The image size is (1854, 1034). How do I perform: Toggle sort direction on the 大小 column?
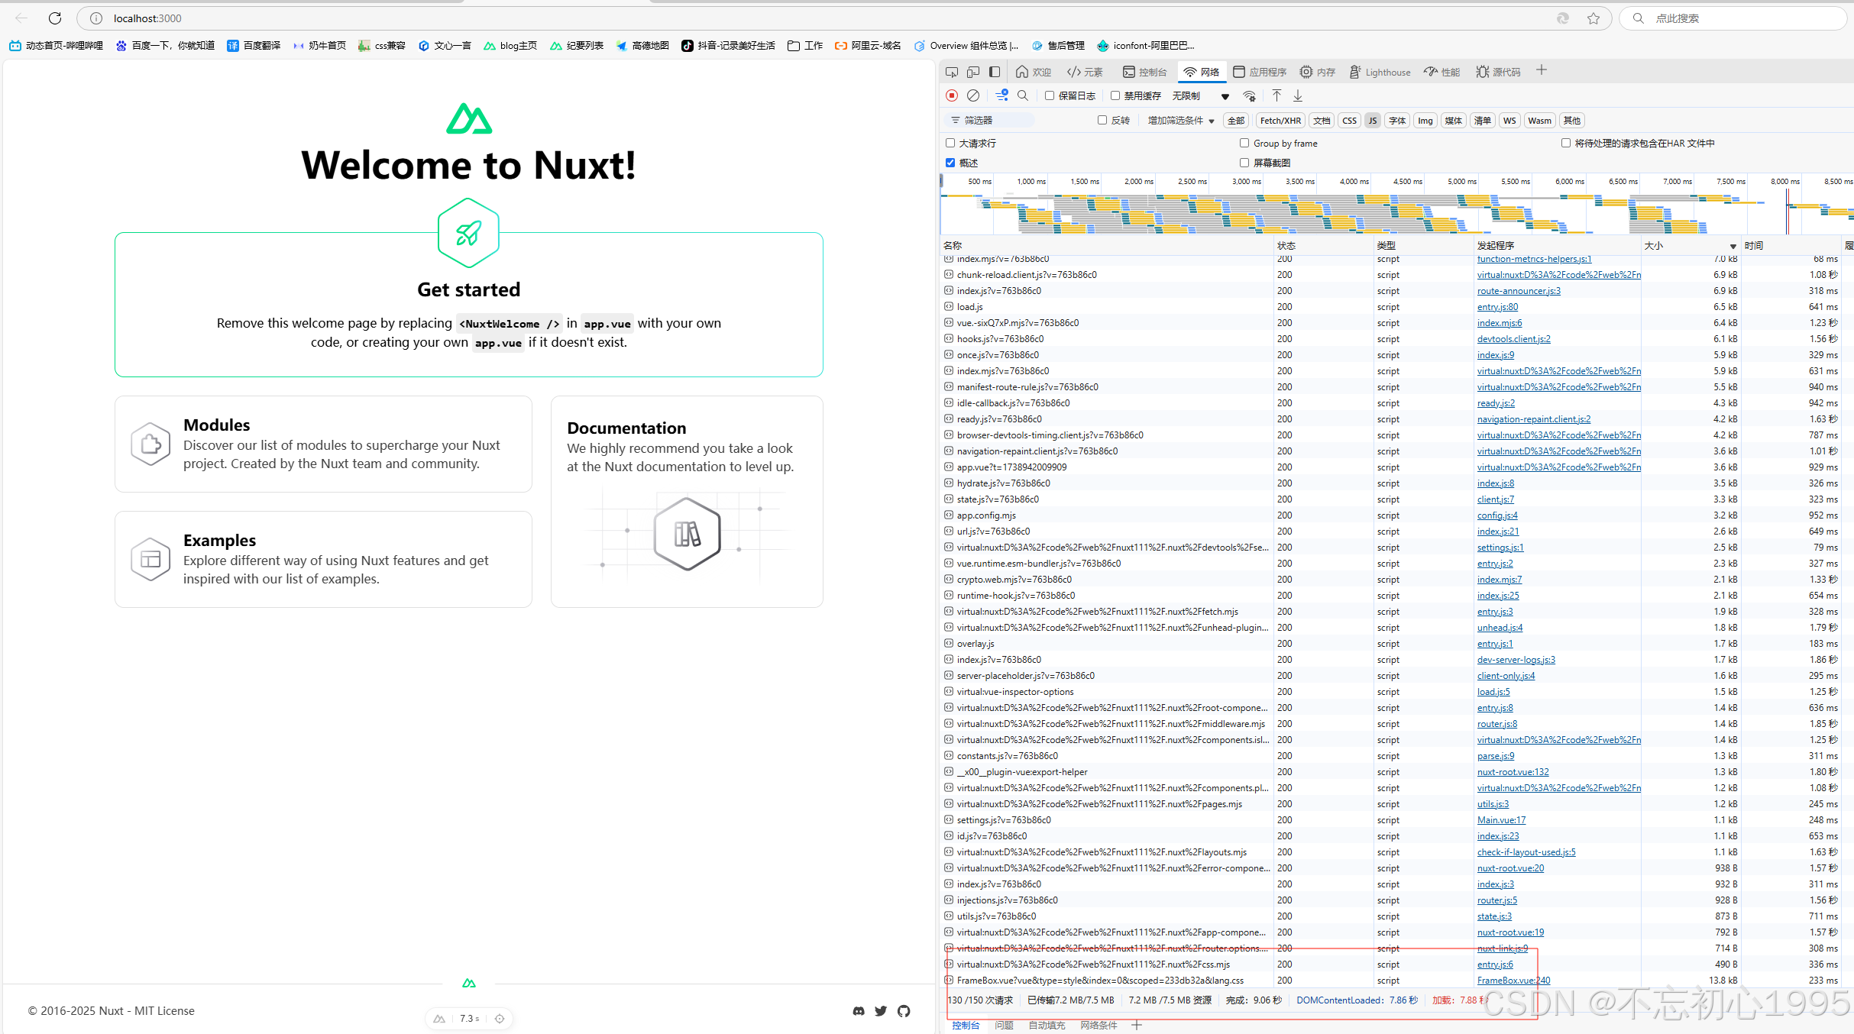(1654, 245)
